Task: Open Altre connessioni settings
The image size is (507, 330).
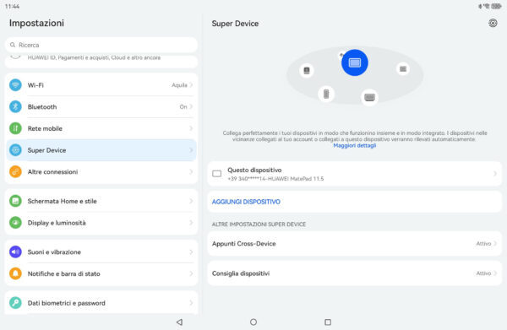Action: [101, 172]
